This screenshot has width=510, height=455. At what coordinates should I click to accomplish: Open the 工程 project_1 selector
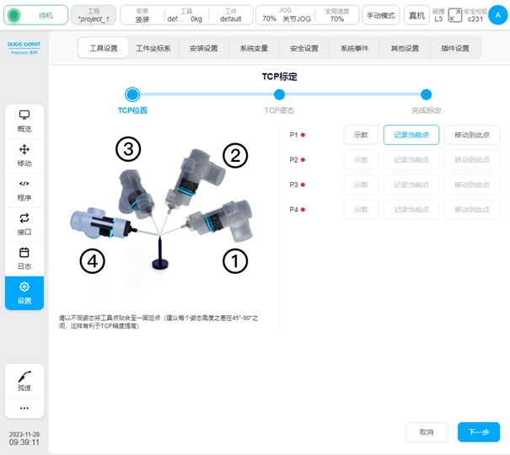pyautogui.click(x=94, y=15)
